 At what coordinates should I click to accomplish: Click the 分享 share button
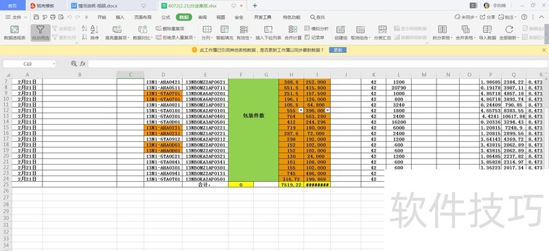pyautogui.click(x=487, y=17)
